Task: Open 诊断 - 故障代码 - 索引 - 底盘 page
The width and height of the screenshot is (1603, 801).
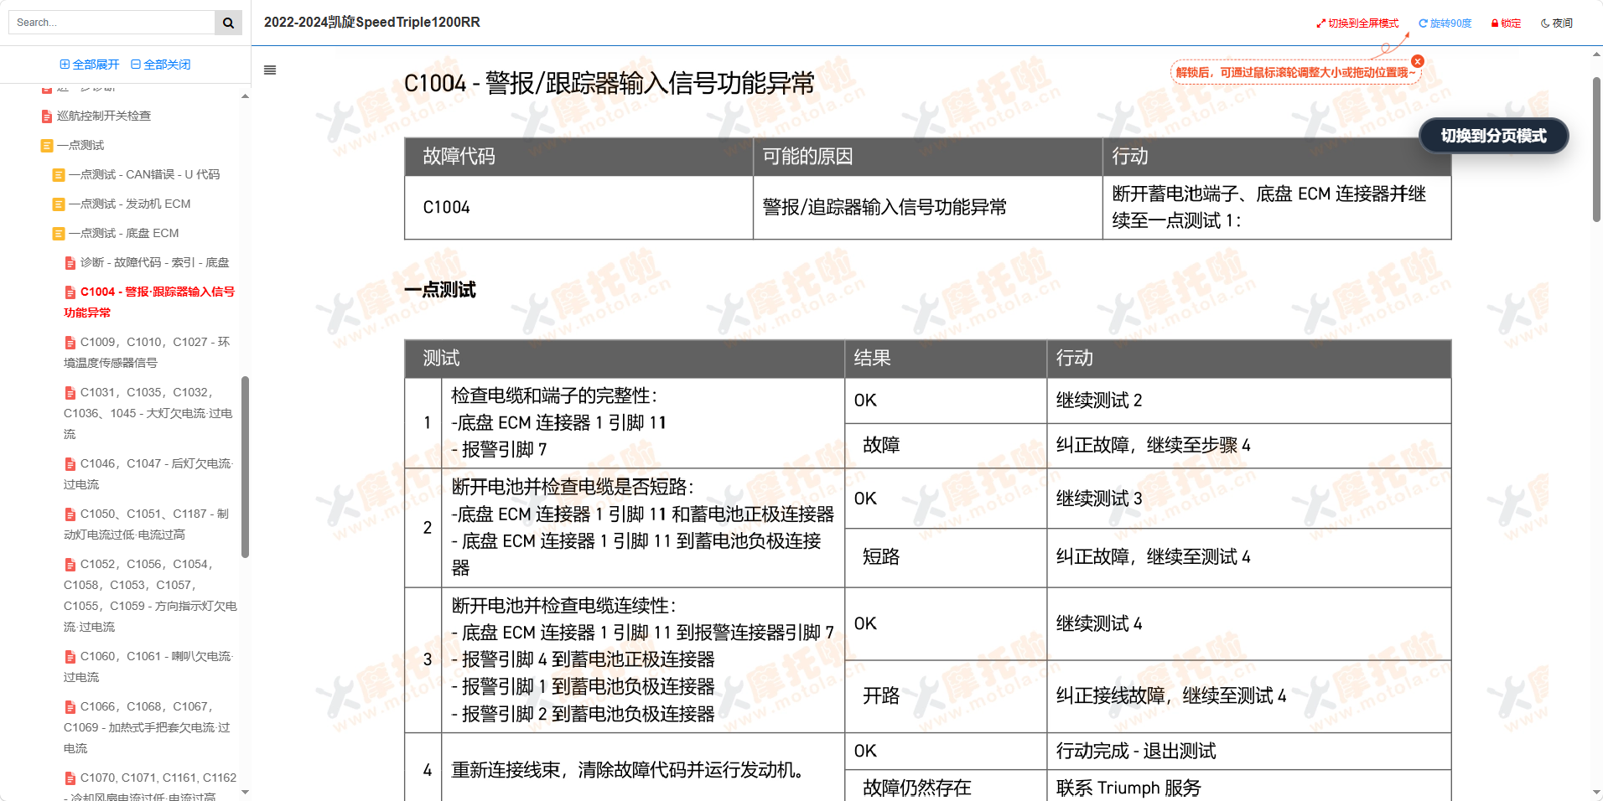Action: pyautogui.click(x=154, y=262)
